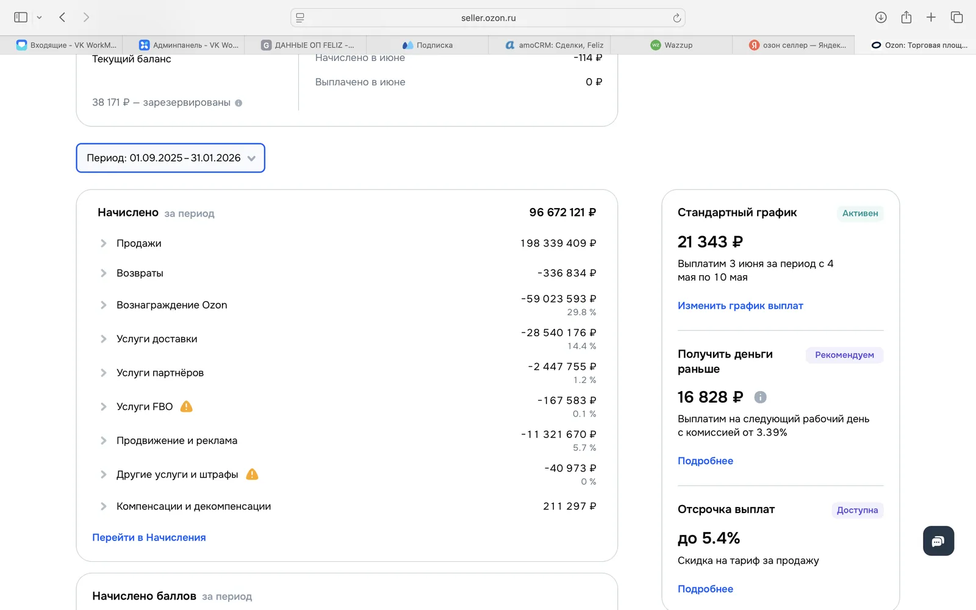Click the info icon next to зарезервированы
This screenshot has width=976, height=610.
click(x=239, y=103)
